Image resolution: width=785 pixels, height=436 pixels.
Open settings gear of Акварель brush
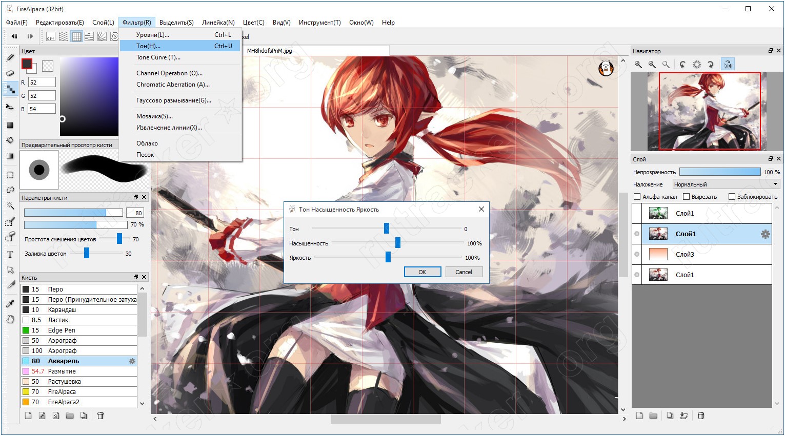point(132,361)
